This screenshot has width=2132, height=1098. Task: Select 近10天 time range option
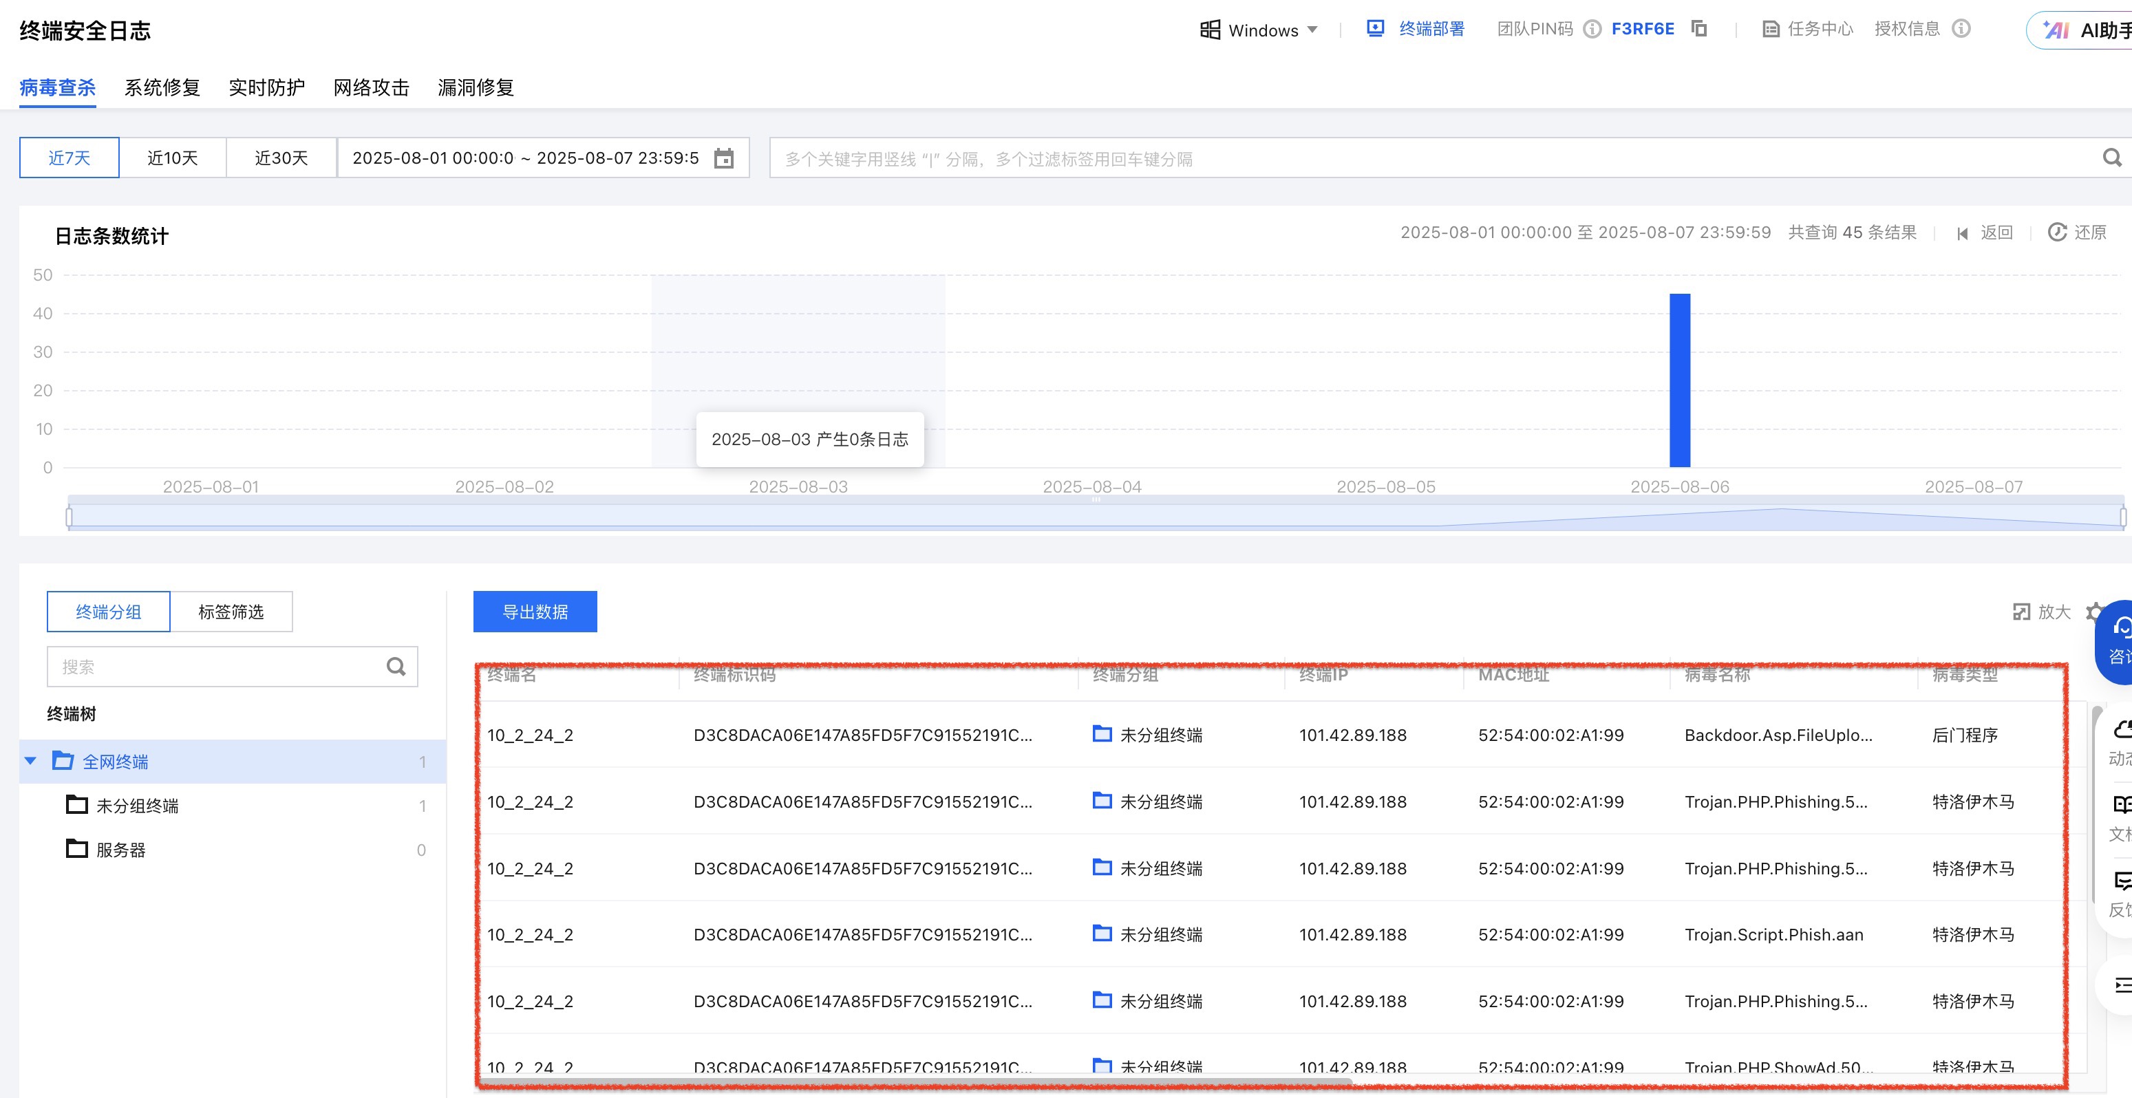pos(172,158)
